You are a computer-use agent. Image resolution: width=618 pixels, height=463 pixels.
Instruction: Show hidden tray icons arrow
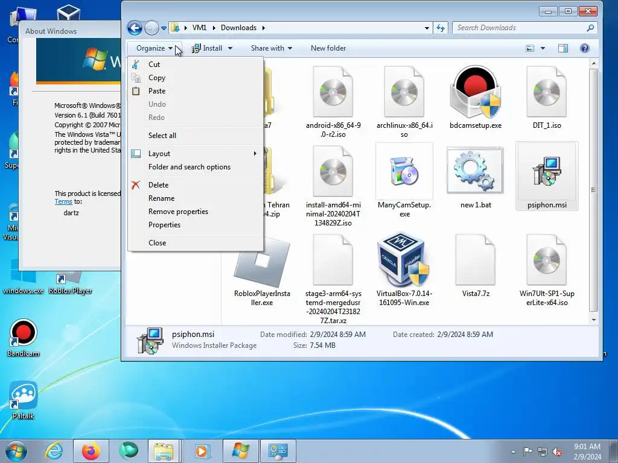[x=513, y=452]
